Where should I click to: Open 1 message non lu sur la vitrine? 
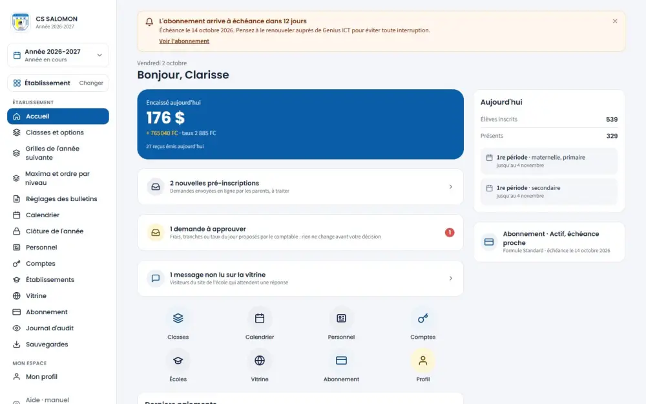300,278
